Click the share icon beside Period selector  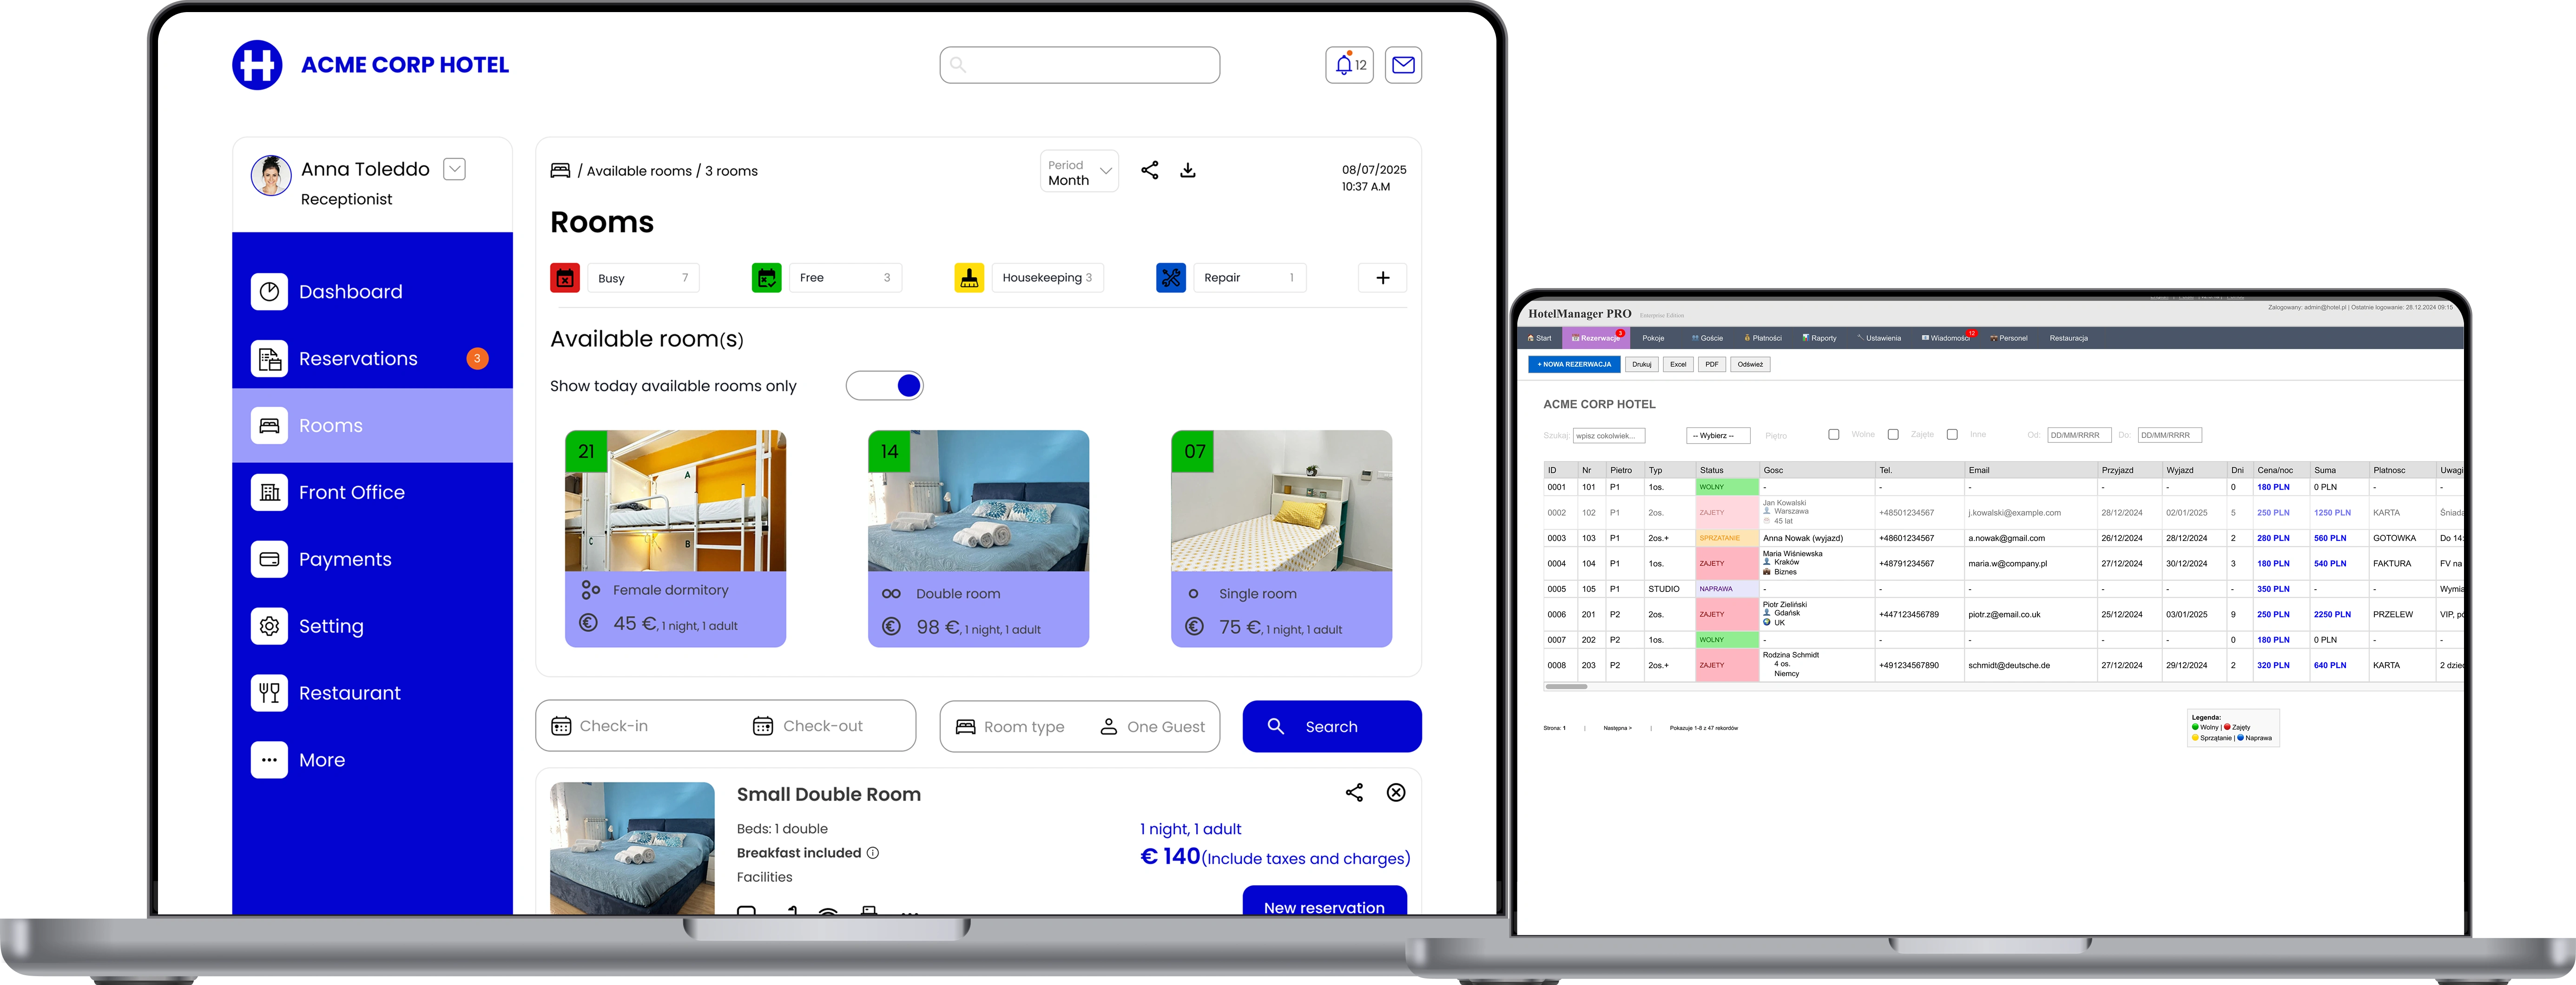pos(1150,170)
